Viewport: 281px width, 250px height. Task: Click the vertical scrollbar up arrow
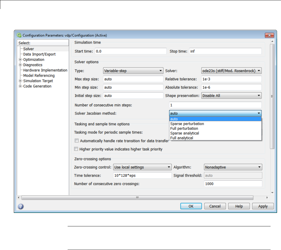[x=272, y=41]
